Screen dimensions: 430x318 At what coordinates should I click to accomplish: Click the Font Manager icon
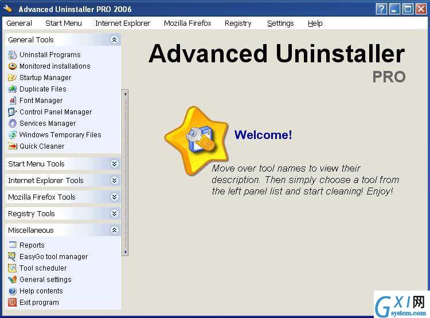[x=13, y=101]
